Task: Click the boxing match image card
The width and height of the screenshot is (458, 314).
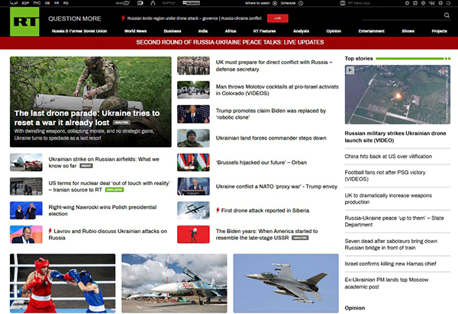Action: tap(63, 283)
